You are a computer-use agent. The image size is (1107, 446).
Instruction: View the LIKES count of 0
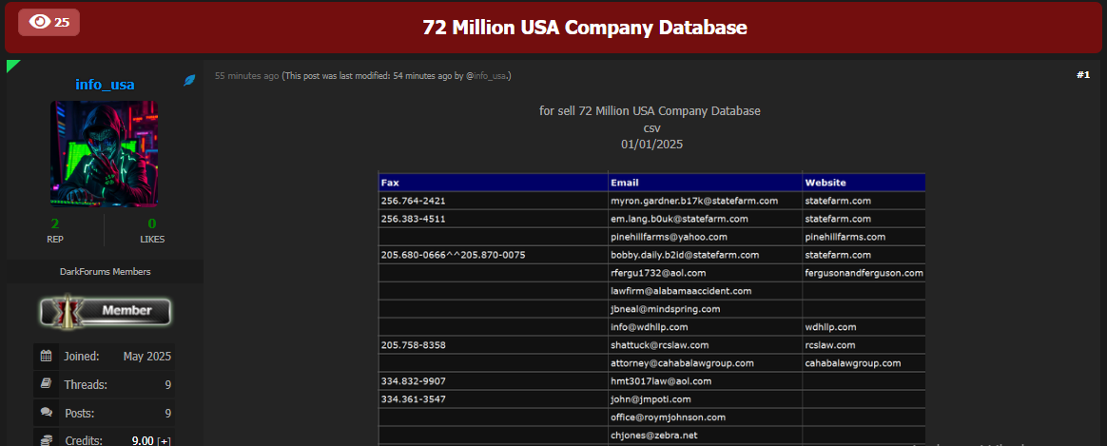pyautogui.click(x=152, y=223)
